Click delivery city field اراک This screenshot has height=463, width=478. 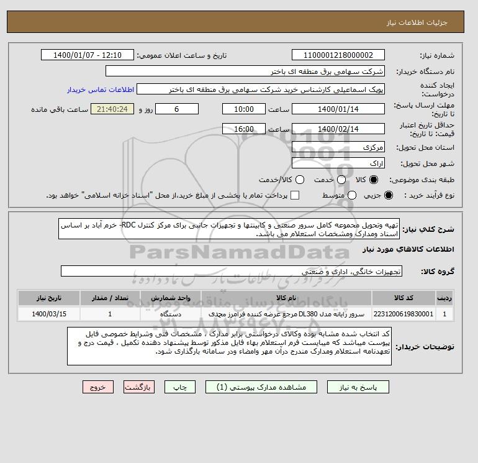tap(338, 163)
